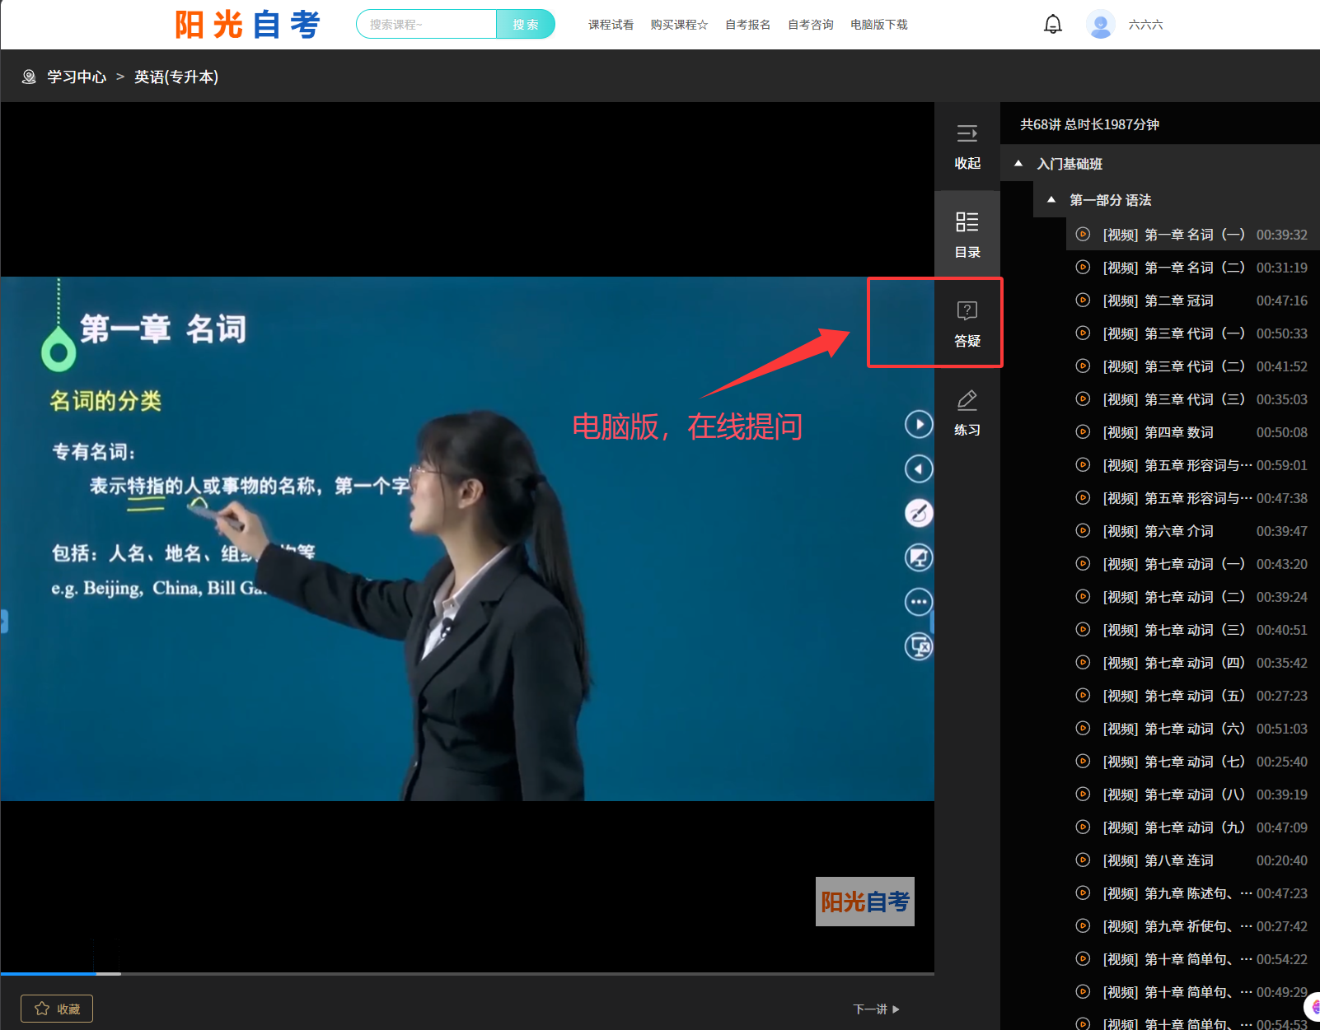Open the 自考报名 menu item
This screenshot has width=1320, height=1030.
tap(747, 25)
